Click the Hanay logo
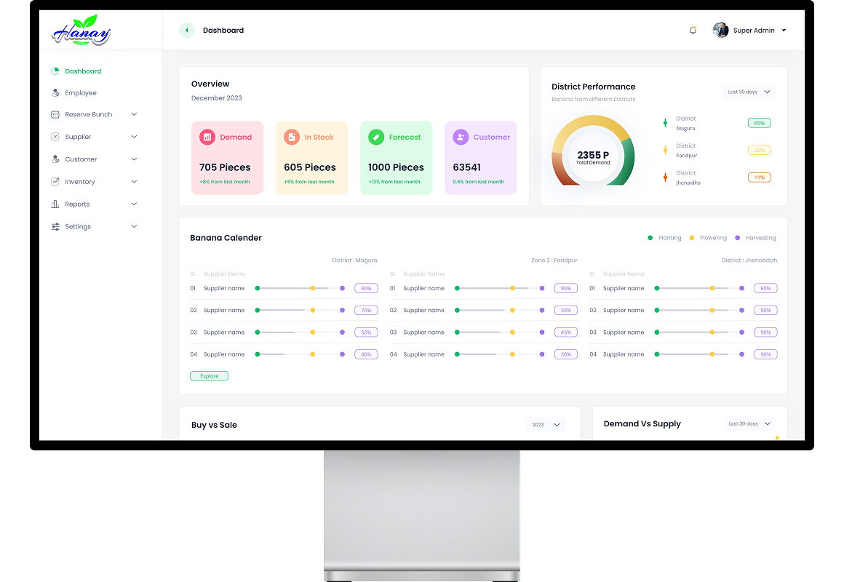This screenshot has width=844, height=582. pos(81,31)
